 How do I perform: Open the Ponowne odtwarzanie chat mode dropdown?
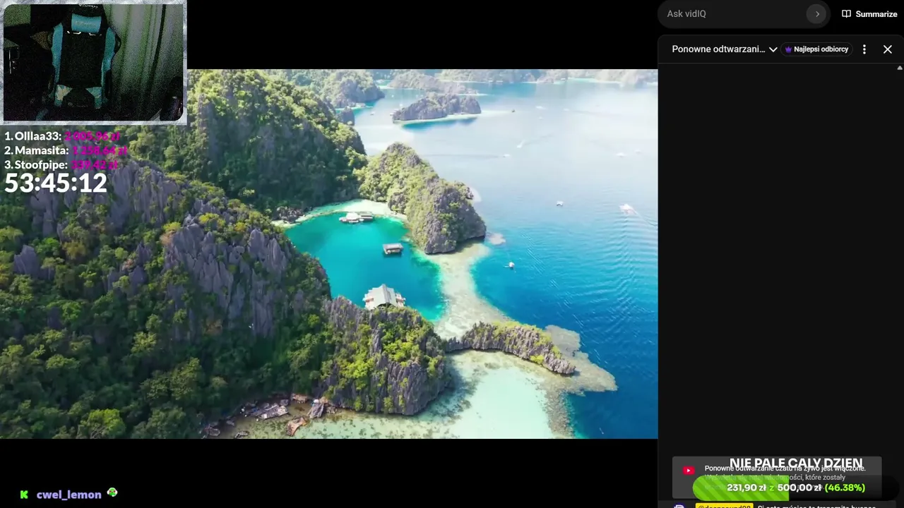coord(724,49)
